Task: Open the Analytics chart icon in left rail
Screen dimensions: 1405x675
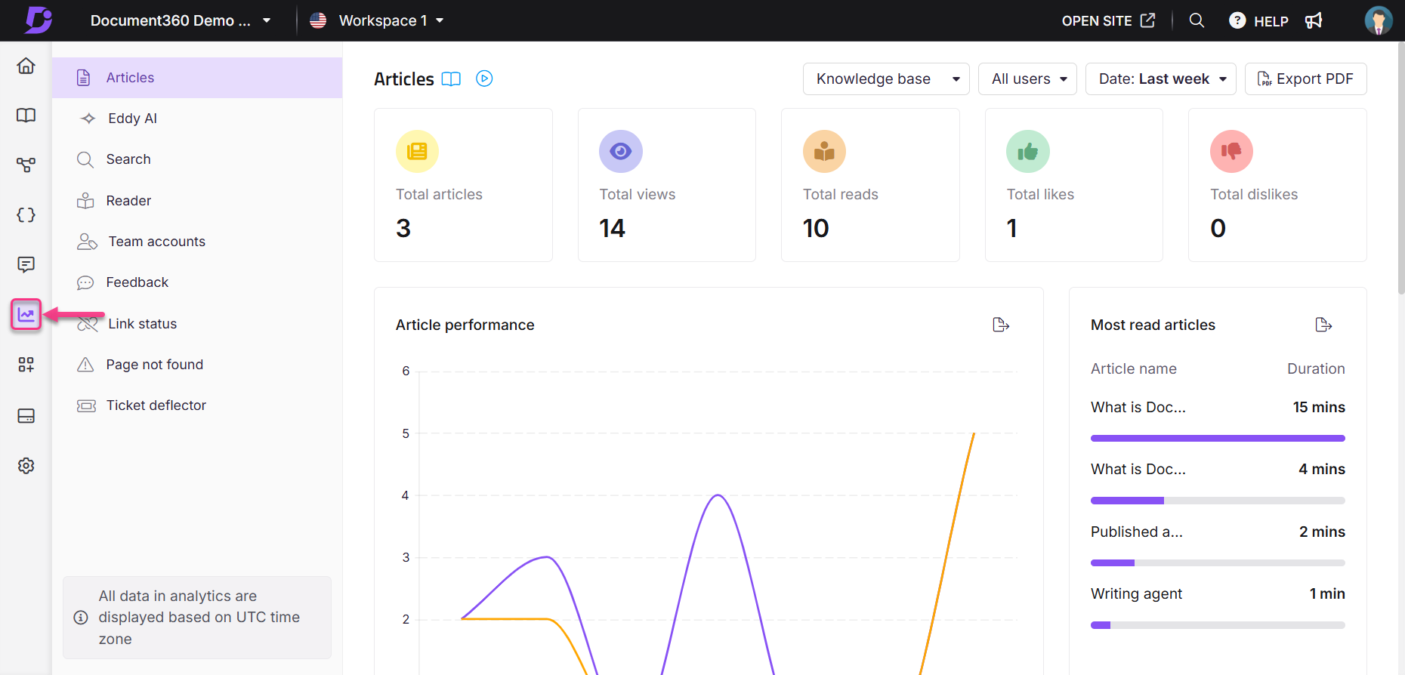Action: (26, 314)
